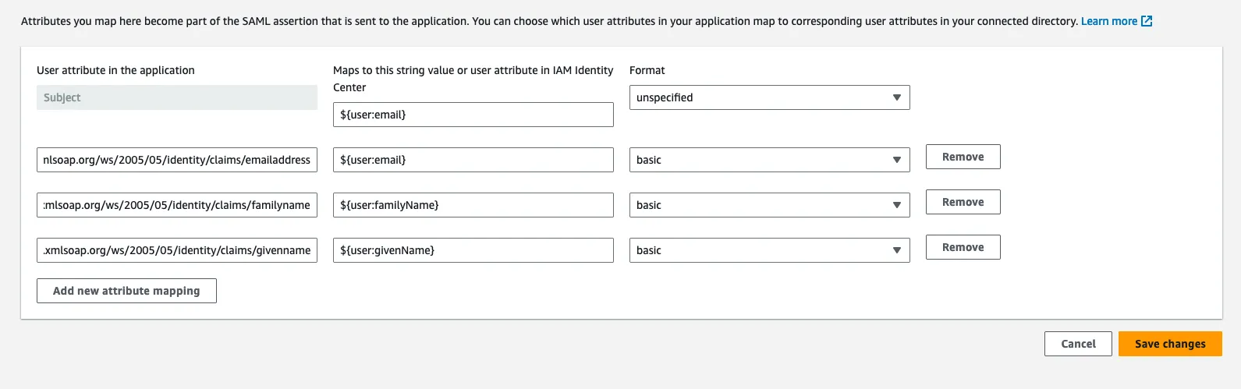Remove the emailaddress attribute mapping
This screenshot has width=1241, height=389.
[963, 157]
